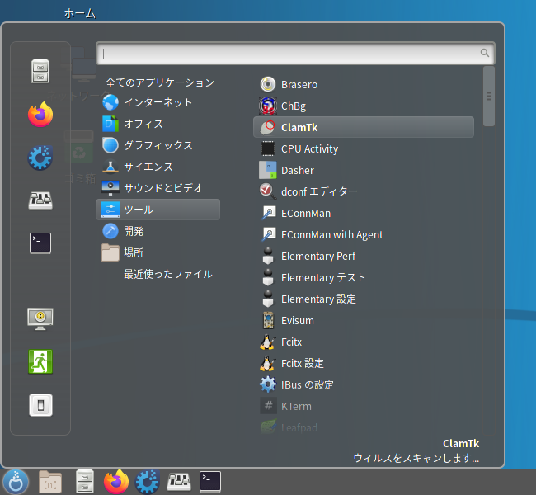Click the Brasero disc icon
This screenshot has height=495, width=536.
(268, 84)
